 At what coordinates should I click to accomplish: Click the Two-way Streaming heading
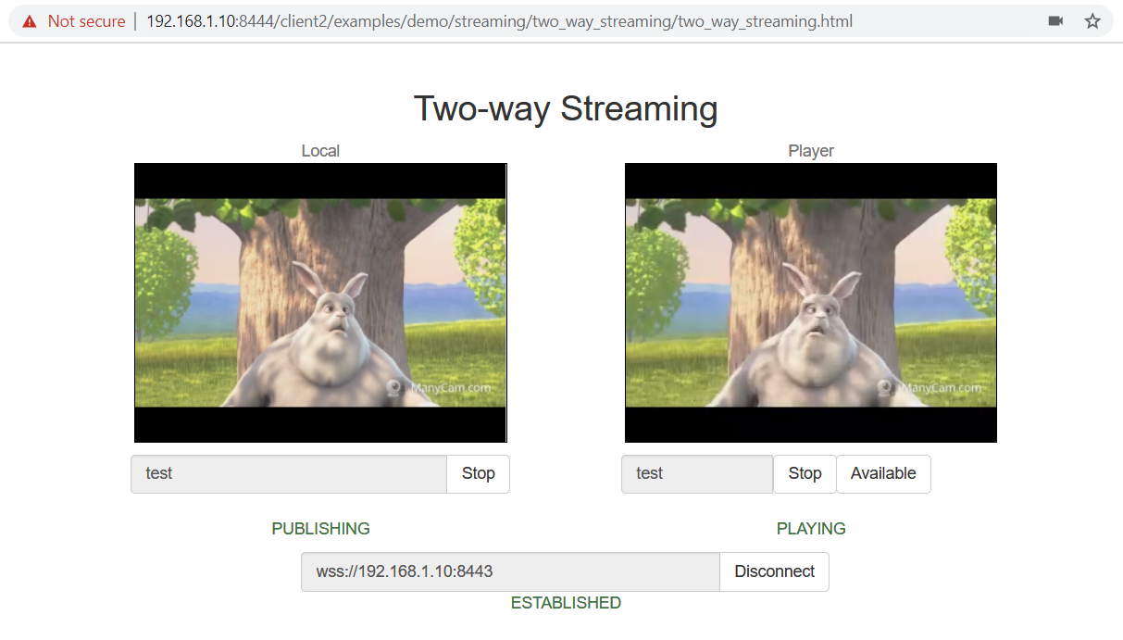566,109
